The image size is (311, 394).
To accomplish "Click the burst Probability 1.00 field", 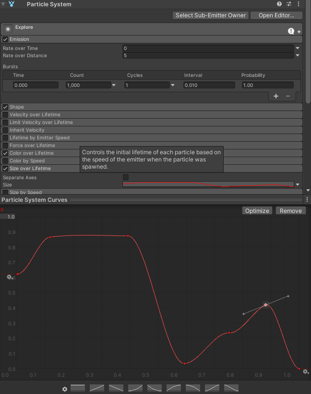I will pyautogui.click(x=268, y=85).
